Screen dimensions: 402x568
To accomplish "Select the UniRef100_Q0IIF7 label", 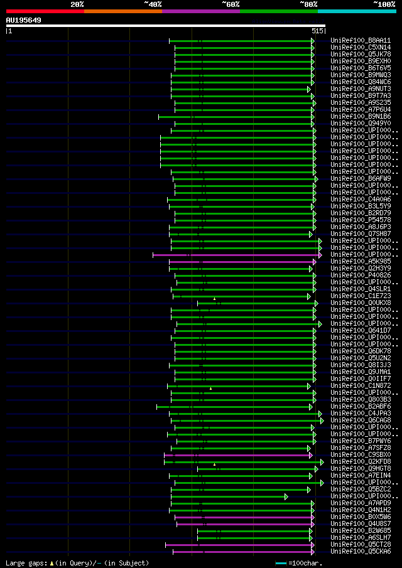I will point(361,379).
